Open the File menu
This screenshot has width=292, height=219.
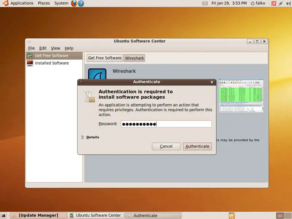click(31, 48)
